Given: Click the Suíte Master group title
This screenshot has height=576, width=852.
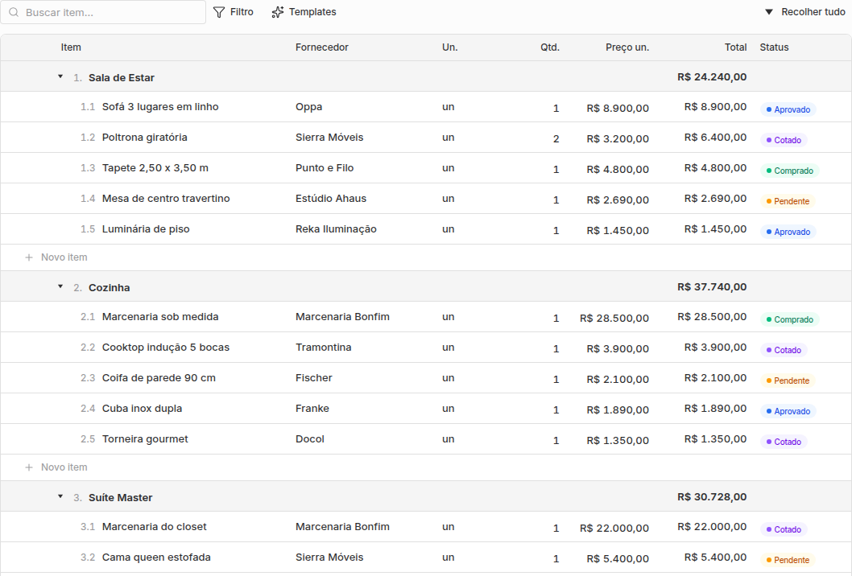Looking at the screenshot, I should click(x=121, y=497).
